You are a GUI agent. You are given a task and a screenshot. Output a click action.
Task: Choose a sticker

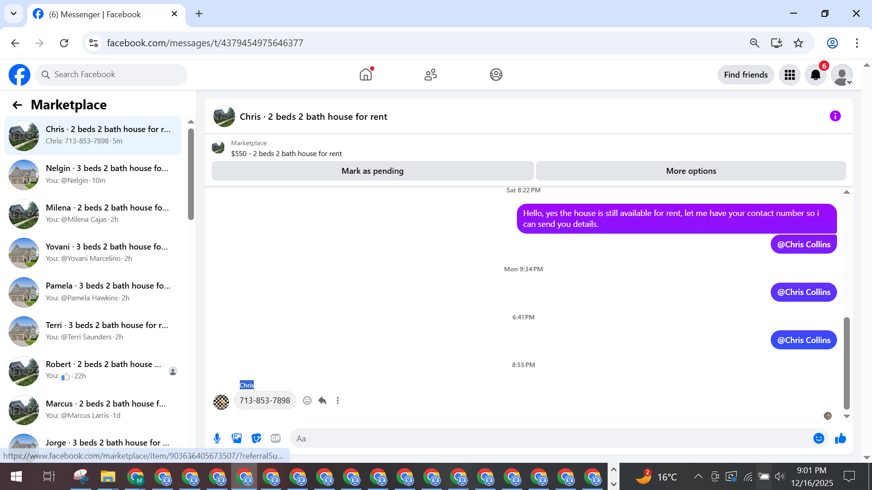(256, 438)
